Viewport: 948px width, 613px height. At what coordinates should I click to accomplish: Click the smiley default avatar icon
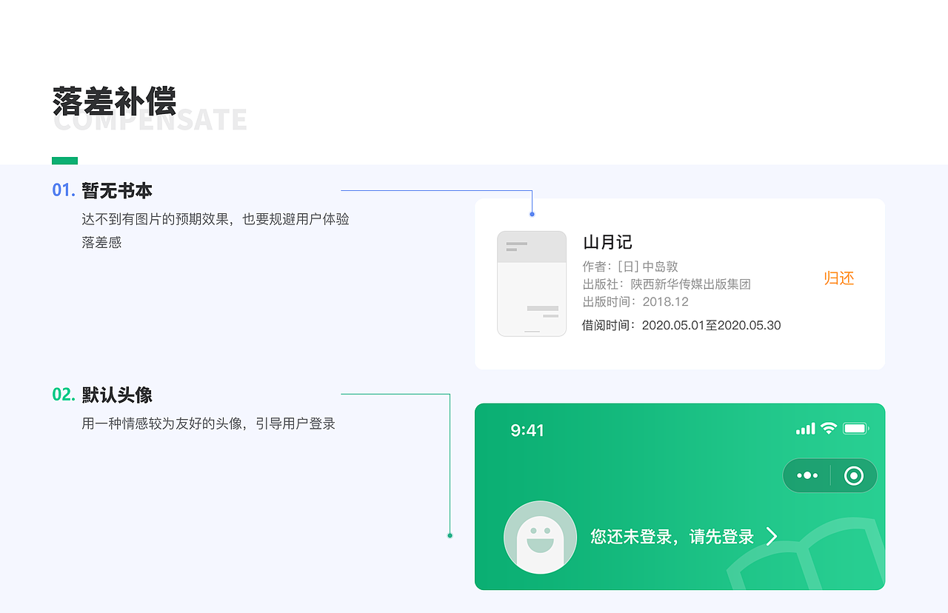pos(540,536)
